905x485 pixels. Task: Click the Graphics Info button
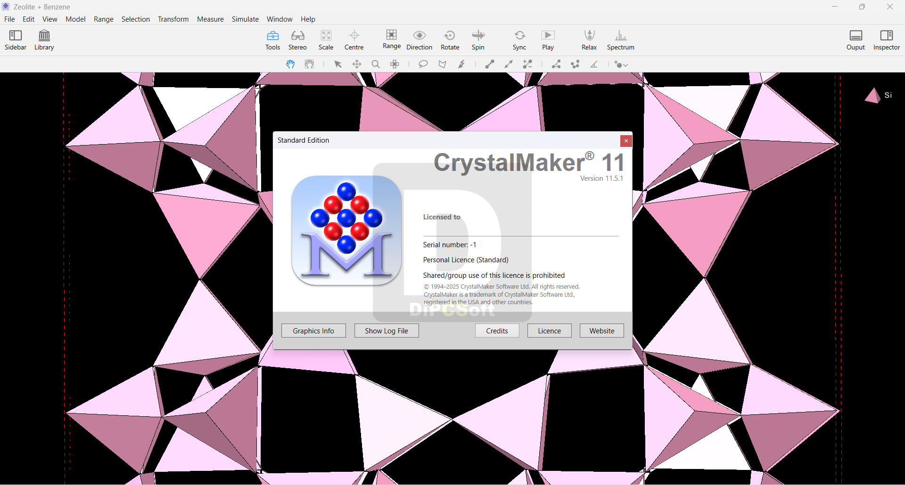[313, 331]
